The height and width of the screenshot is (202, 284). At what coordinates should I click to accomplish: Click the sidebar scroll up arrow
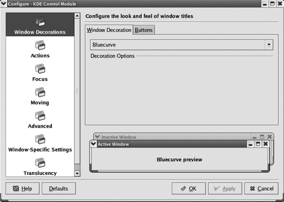point(77,16)
